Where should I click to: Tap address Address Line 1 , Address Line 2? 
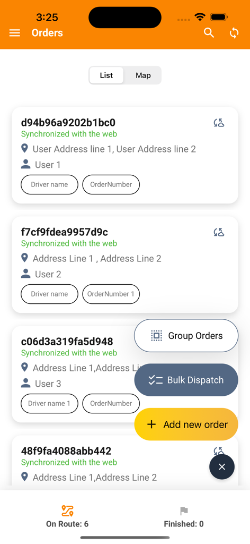click(97, 259)
